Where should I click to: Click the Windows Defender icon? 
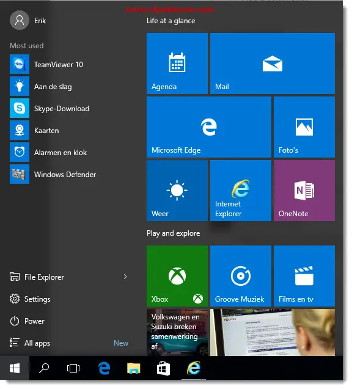(x=20, y=174)
